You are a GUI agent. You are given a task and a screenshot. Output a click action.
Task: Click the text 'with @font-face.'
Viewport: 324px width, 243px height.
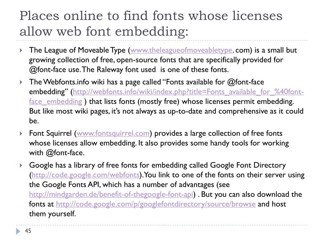click(57, 153)
